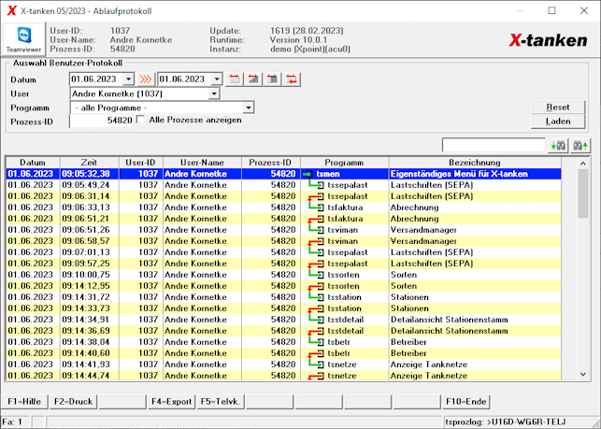Select the Versandmanager cell at 09:06:51,26
The height and width of the screenshot is (429, 601).
pyautogui.click(x=475, y=230)
